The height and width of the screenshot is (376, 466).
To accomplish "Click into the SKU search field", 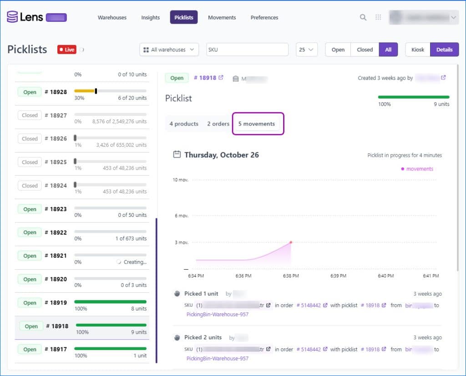I will [x=247, y=49].
